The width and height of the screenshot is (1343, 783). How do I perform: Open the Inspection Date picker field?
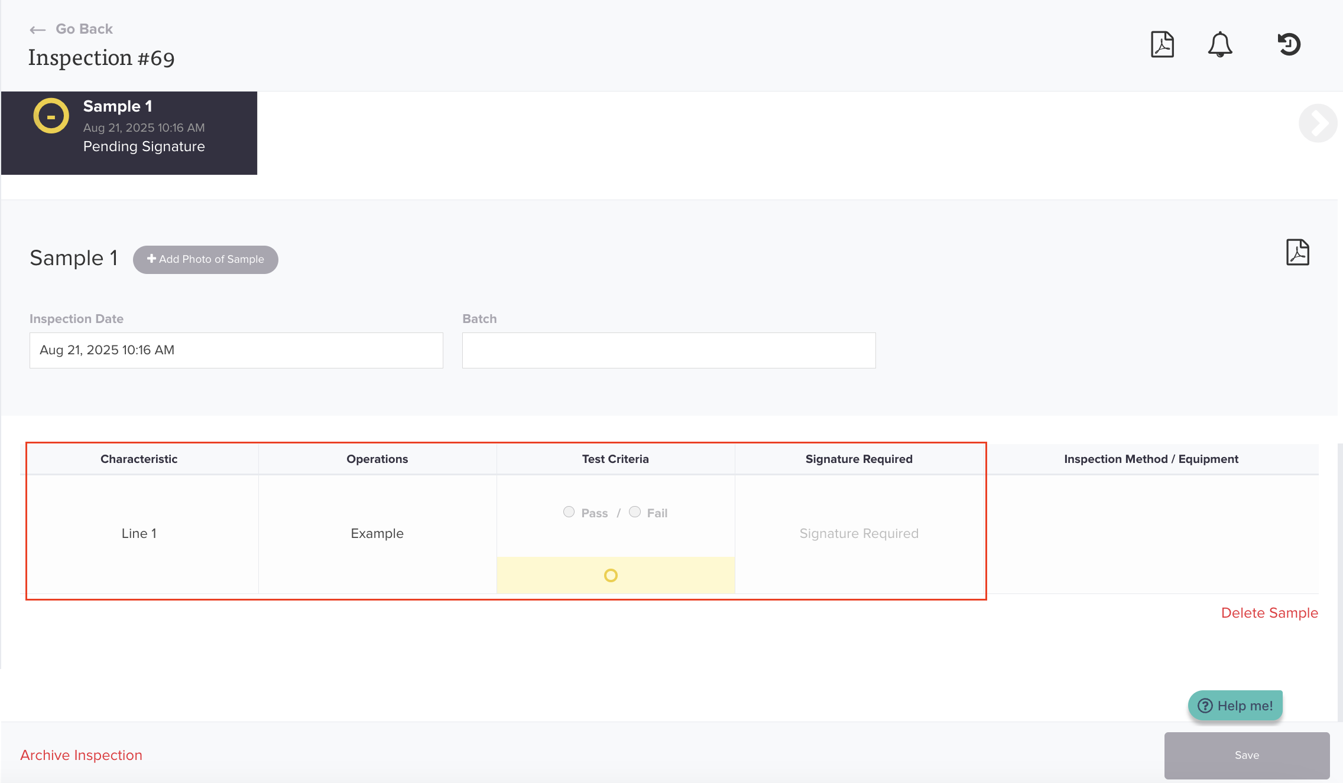(236, 350)
